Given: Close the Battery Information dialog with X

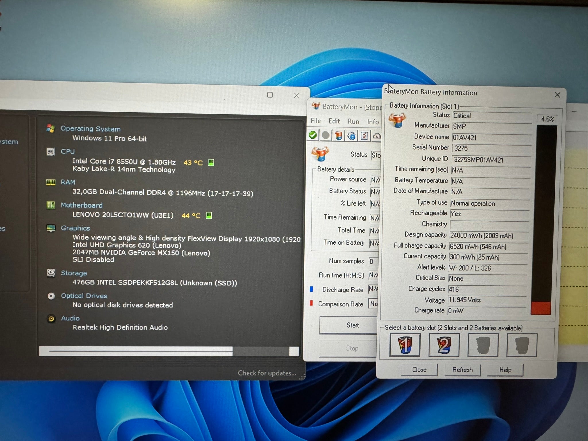Looking at the screenshot, I should pyautogui.click(x=557, y=95).
